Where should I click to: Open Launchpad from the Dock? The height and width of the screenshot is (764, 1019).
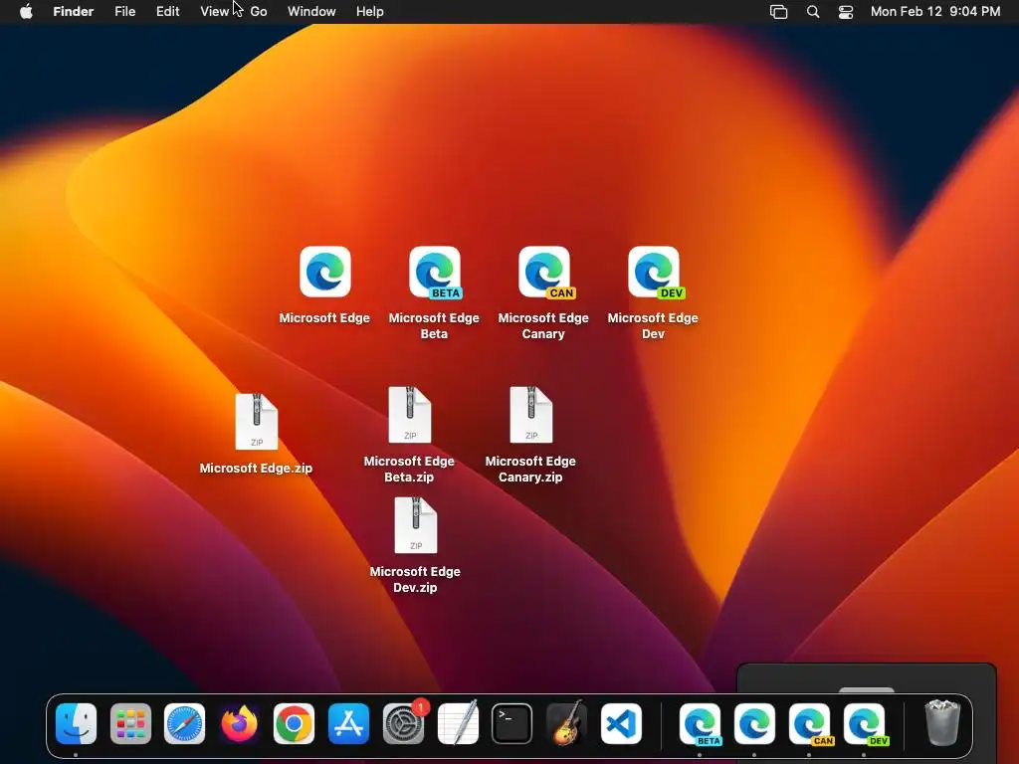point(130,724)
